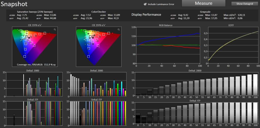Select the far-right red square in ColorChecker chart

click(x=109, y=33)
